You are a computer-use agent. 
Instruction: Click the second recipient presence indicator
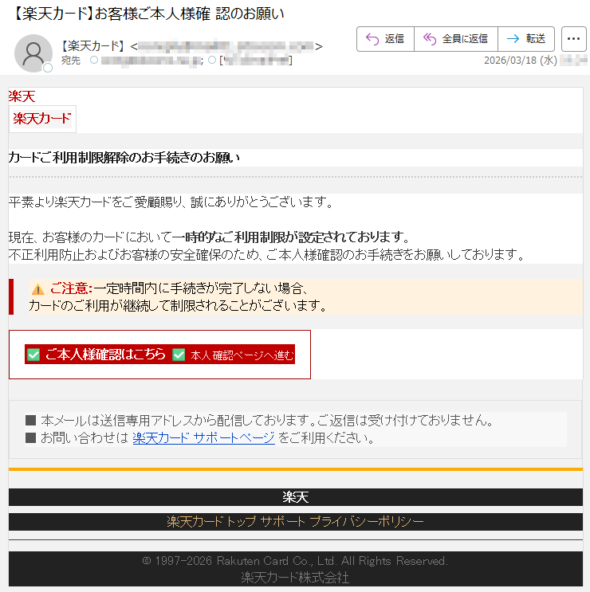(212, 60)
